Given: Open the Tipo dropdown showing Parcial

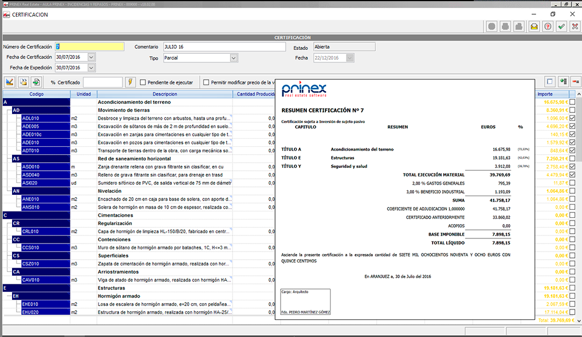Looking at the screenshot, I should tap(231, 57).
